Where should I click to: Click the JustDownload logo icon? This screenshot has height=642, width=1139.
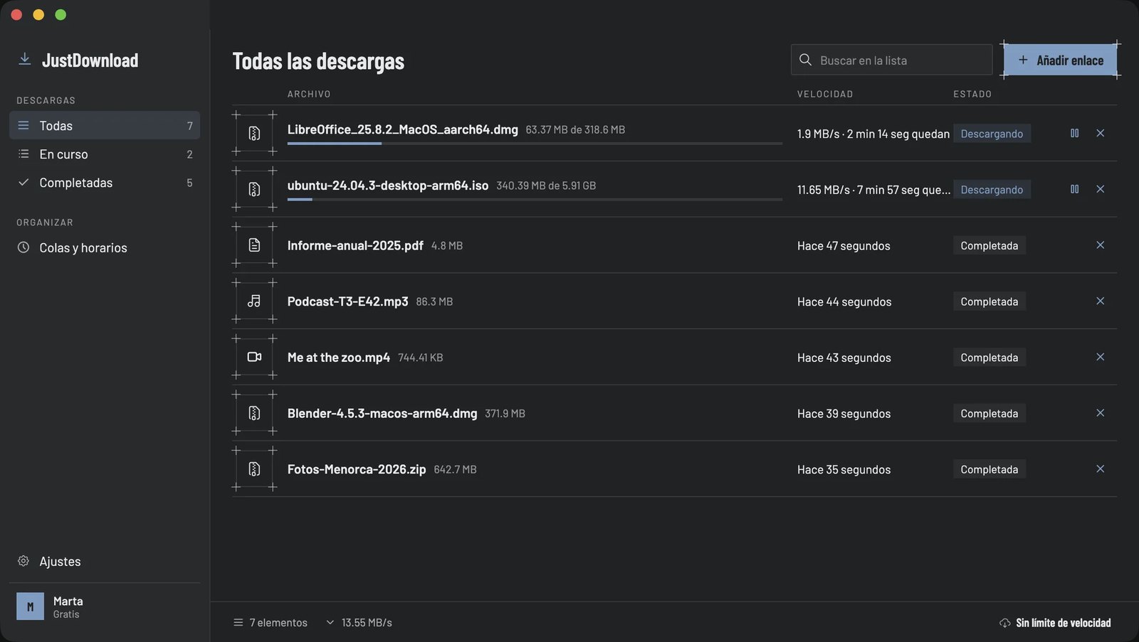(24, 60)
